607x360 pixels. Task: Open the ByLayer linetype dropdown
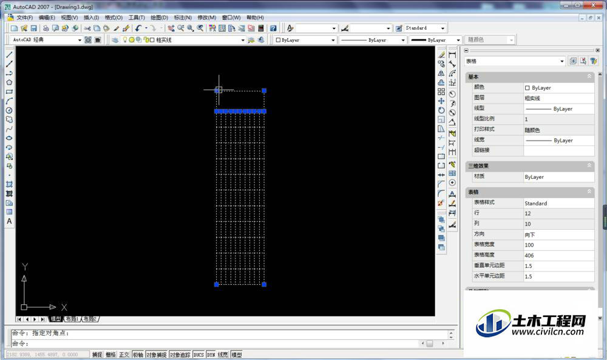[x=402, y=40]
